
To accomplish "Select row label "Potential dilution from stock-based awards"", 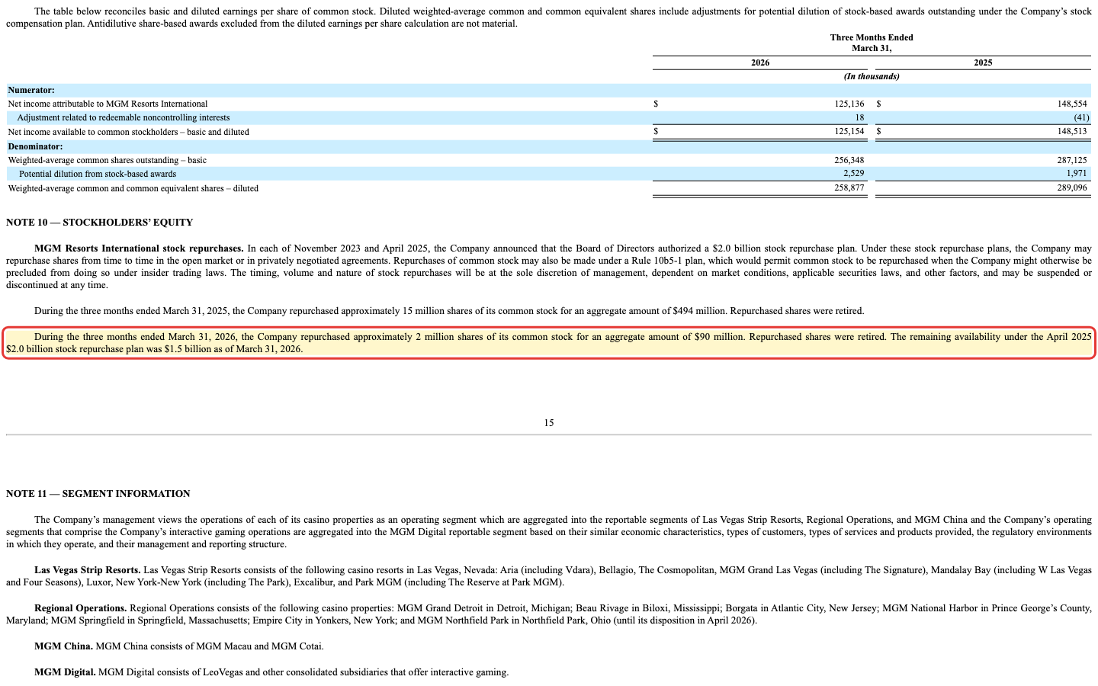I will tap(98, 174).
